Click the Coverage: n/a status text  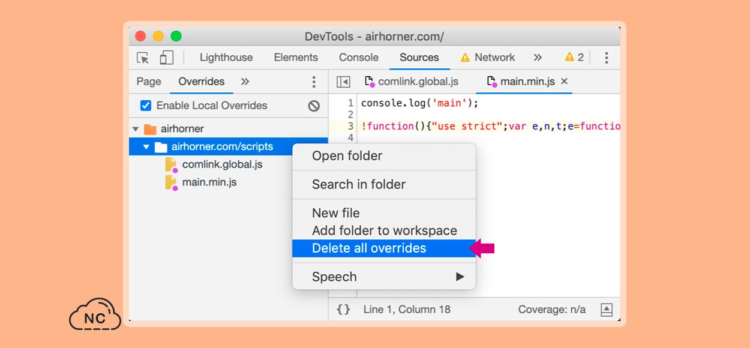552,310
